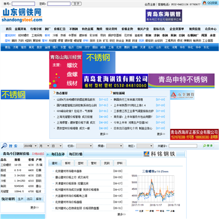Select the 型材 sub-tab
Screen dimensions: 219x219
coord(81,163)
